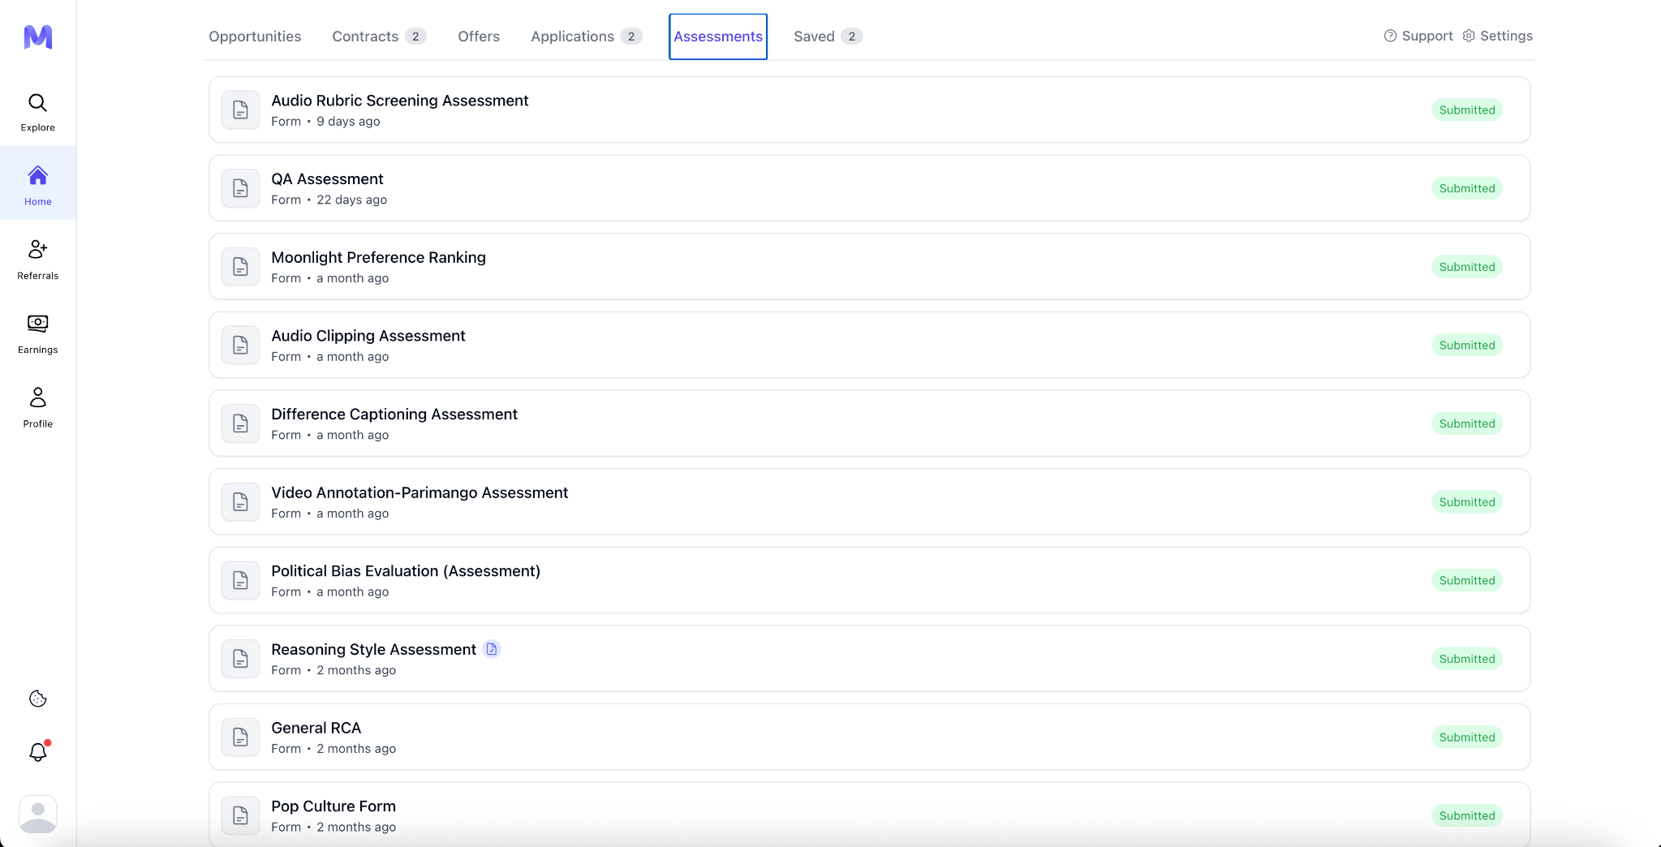Open your Profile from the sidebar
The height and width of the screenshot is (847, 1661).
click(37, 407)
